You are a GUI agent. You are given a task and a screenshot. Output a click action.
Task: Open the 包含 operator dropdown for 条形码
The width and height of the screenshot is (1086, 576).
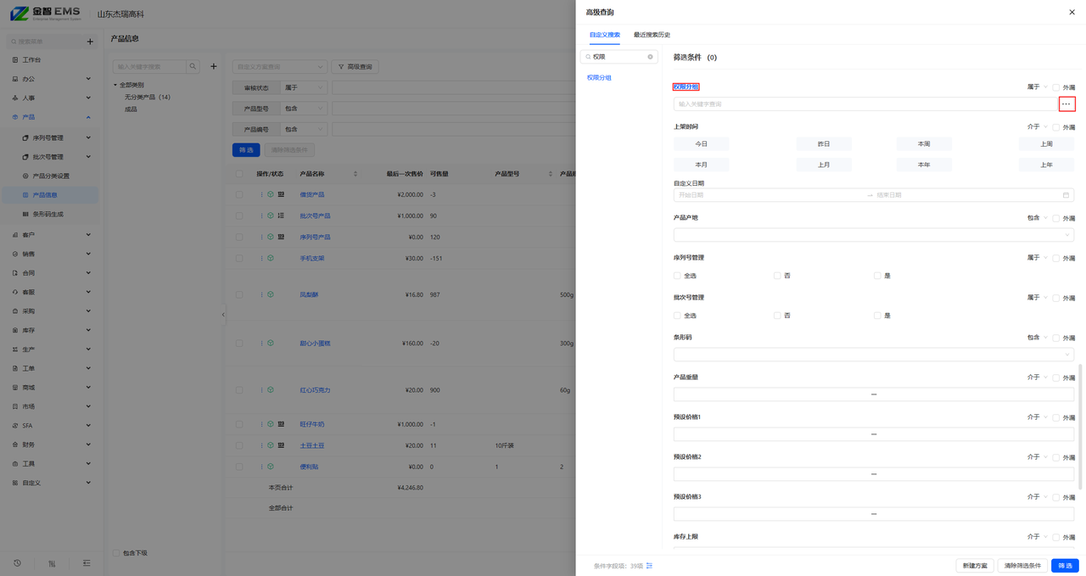(1037, 337)
